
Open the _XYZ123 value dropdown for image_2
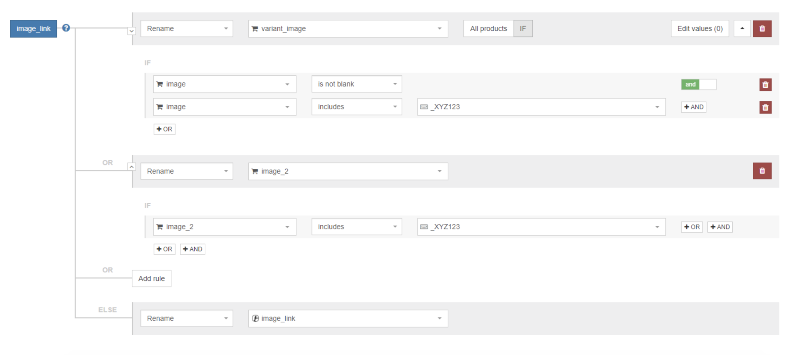541,227
